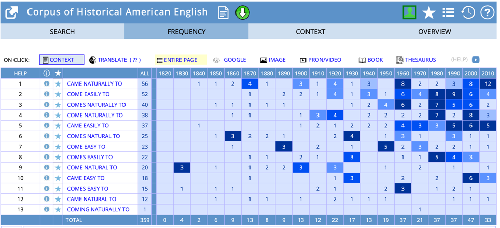Open the list icon in header

[448, 13]
